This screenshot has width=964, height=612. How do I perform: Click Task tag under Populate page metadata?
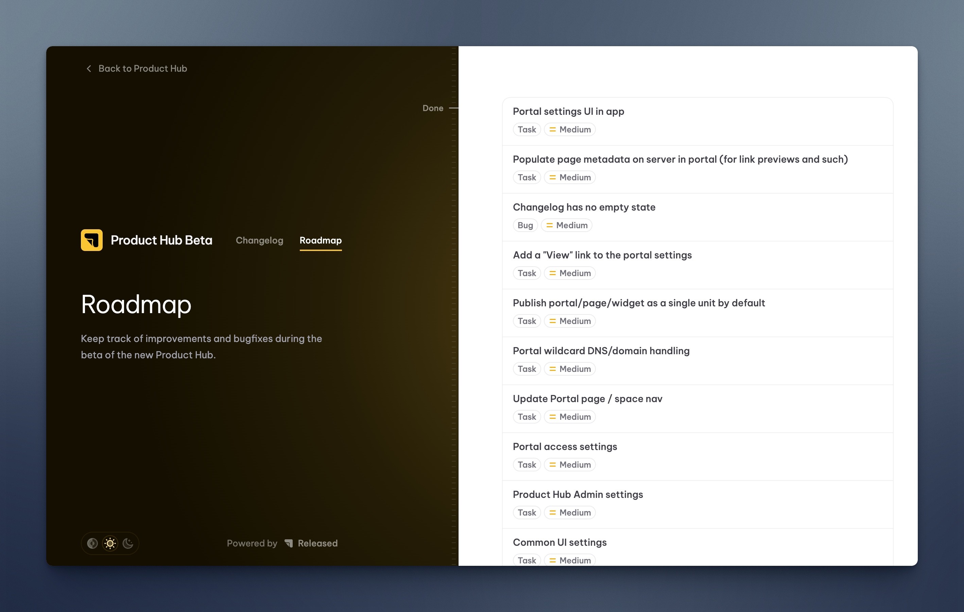(527, 178)
